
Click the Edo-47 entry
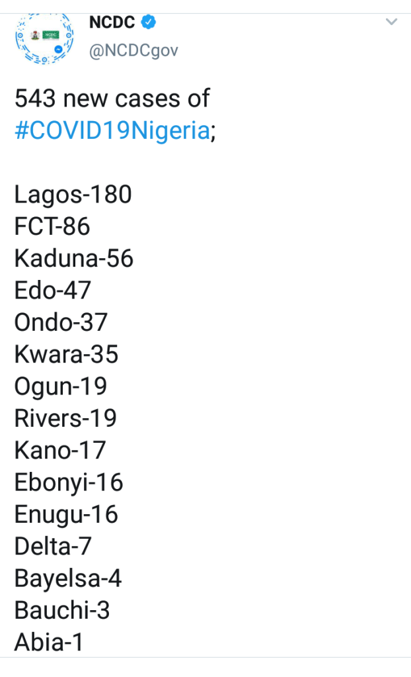[x=53, y=291]
